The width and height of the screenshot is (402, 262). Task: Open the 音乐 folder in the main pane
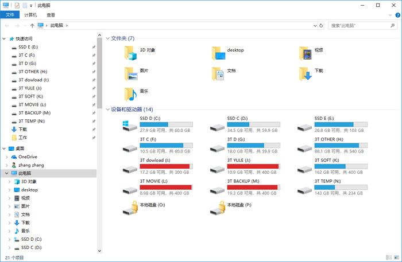(131, 94)
